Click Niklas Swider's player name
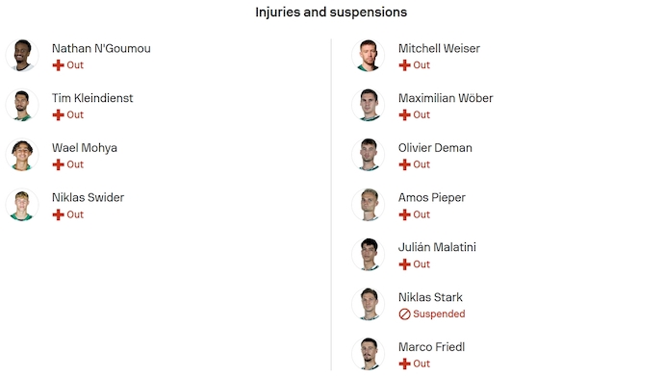The width and height of the screenshot is (664, 376). (x=89, y=197)
